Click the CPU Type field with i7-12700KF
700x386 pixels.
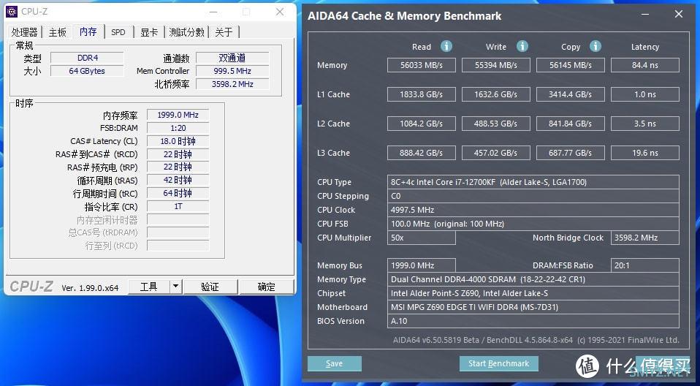tap(533, 182)
